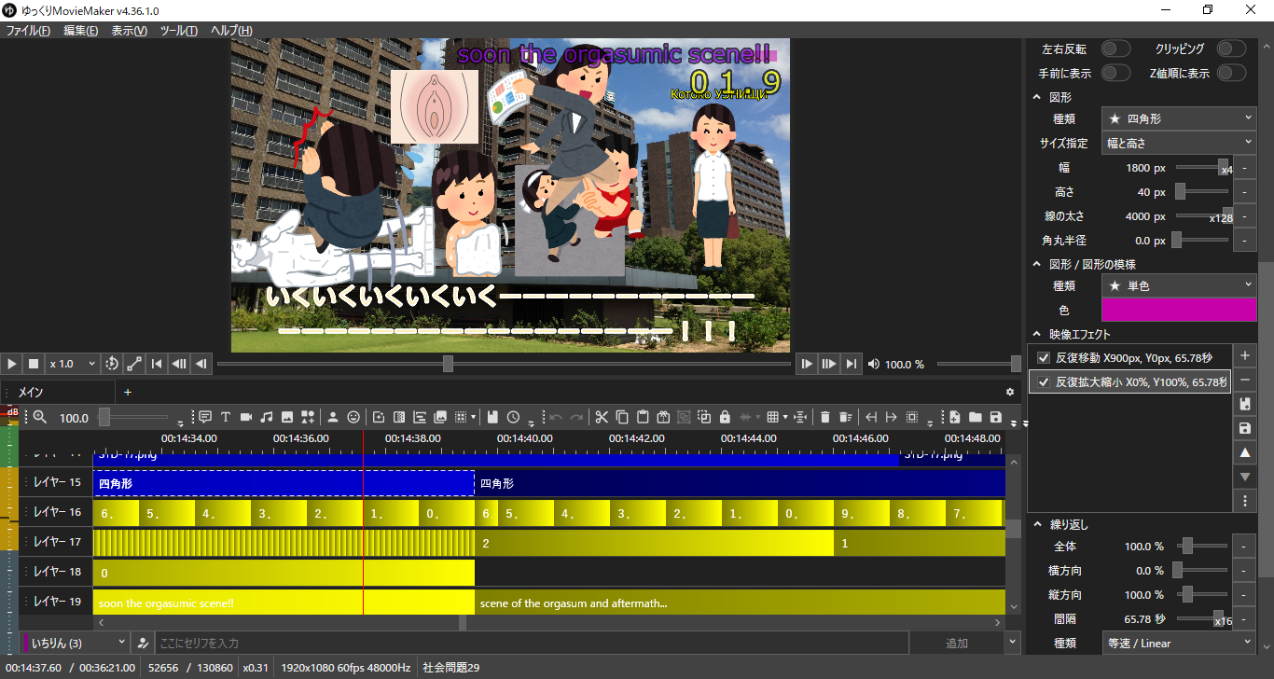Open the playback speed x 1.0 dropdown
1274x679 pixels.
[73, 364]
